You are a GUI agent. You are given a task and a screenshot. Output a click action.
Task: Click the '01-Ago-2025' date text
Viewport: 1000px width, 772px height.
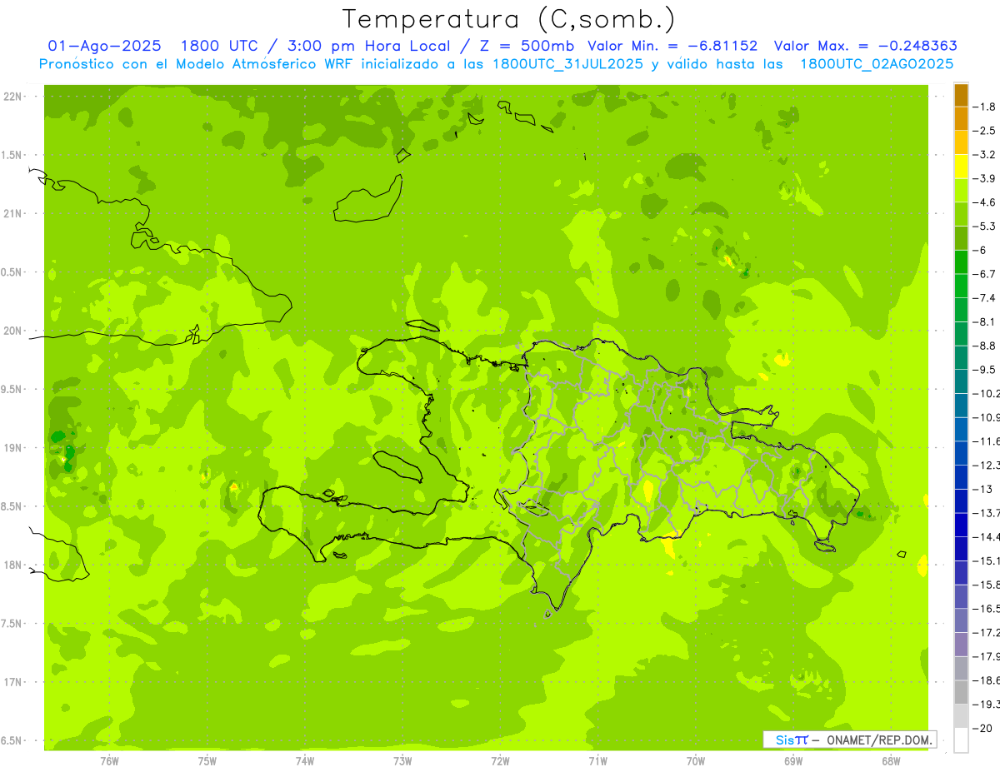(105, 47)
